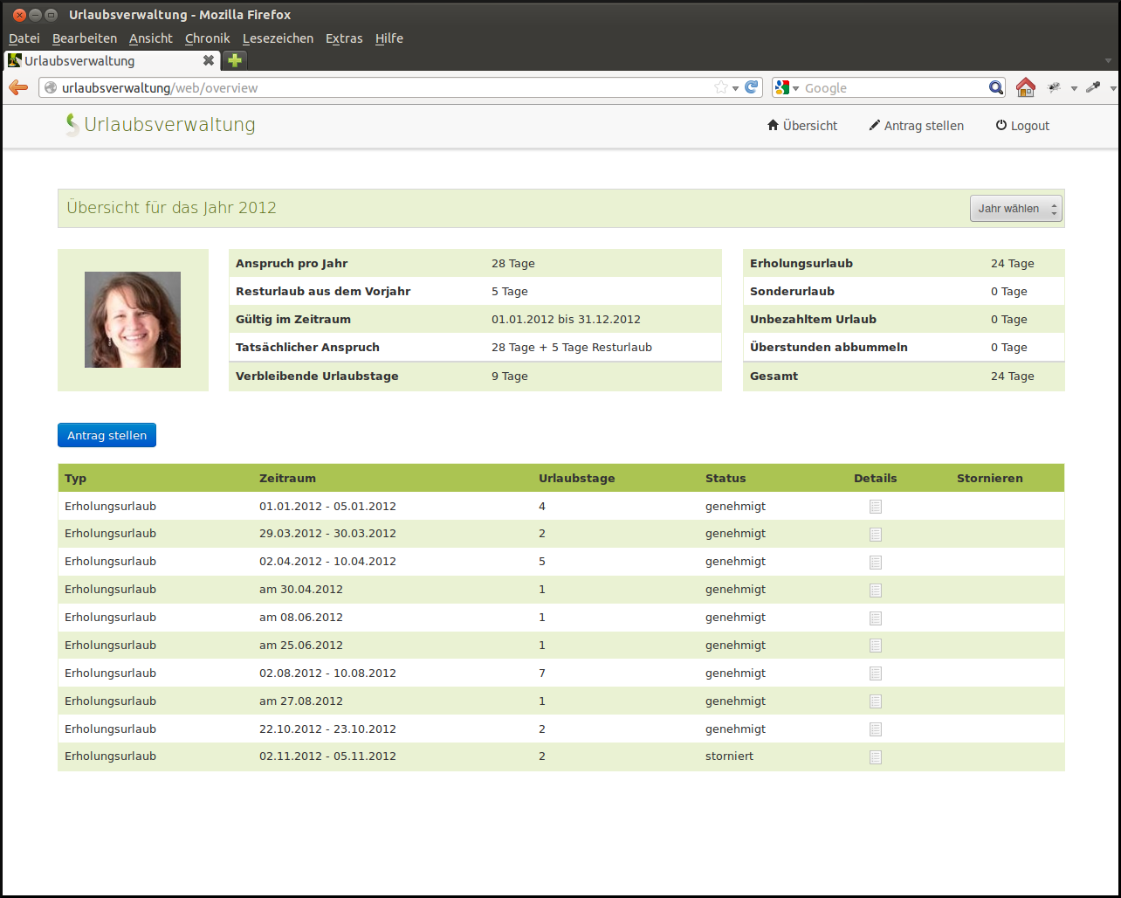Image resolution: width=1121 pixels, height=898 pixels.
Task: Click the Stornieren column header
Action: coord(990,478)
